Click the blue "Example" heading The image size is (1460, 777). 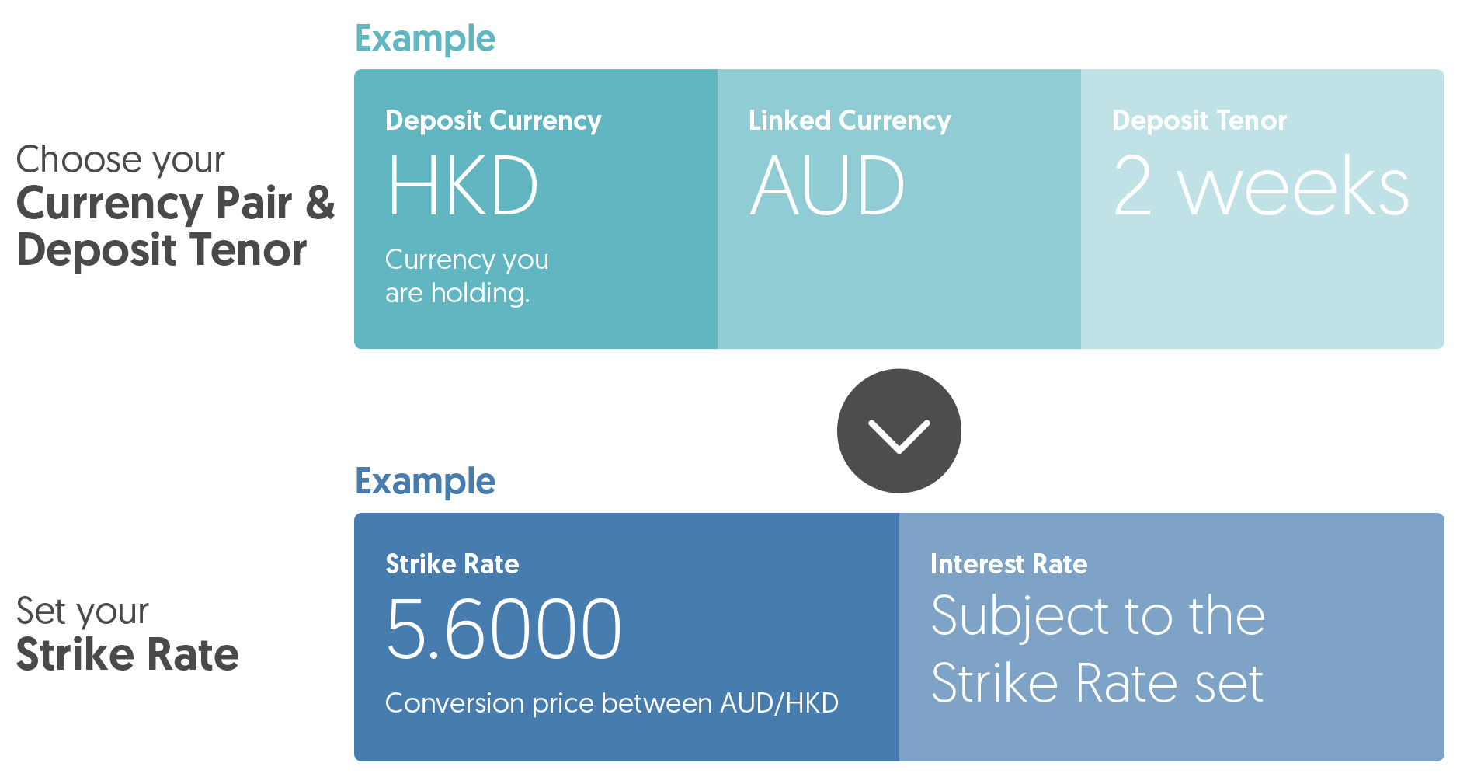425,481
